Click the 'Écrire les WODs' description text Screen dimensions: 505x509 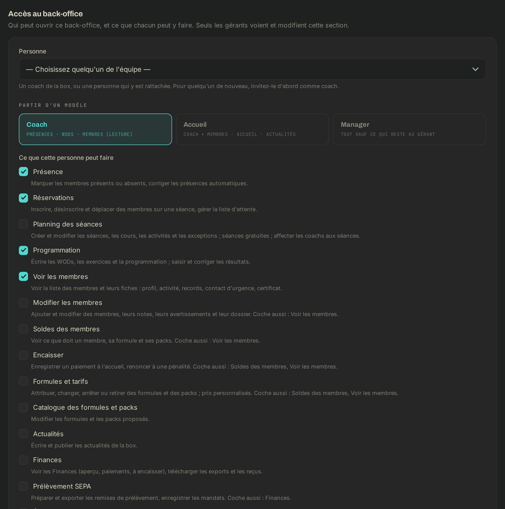140,262
